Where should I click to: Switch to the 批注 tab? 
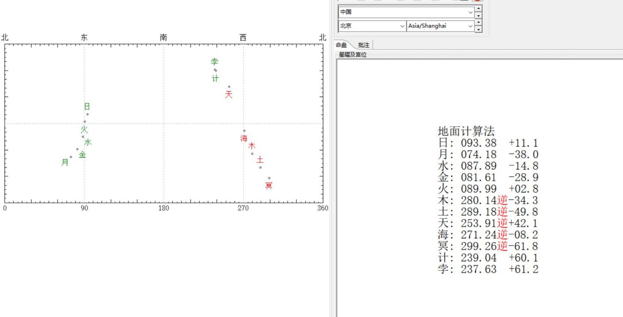(x=363, y=45)
